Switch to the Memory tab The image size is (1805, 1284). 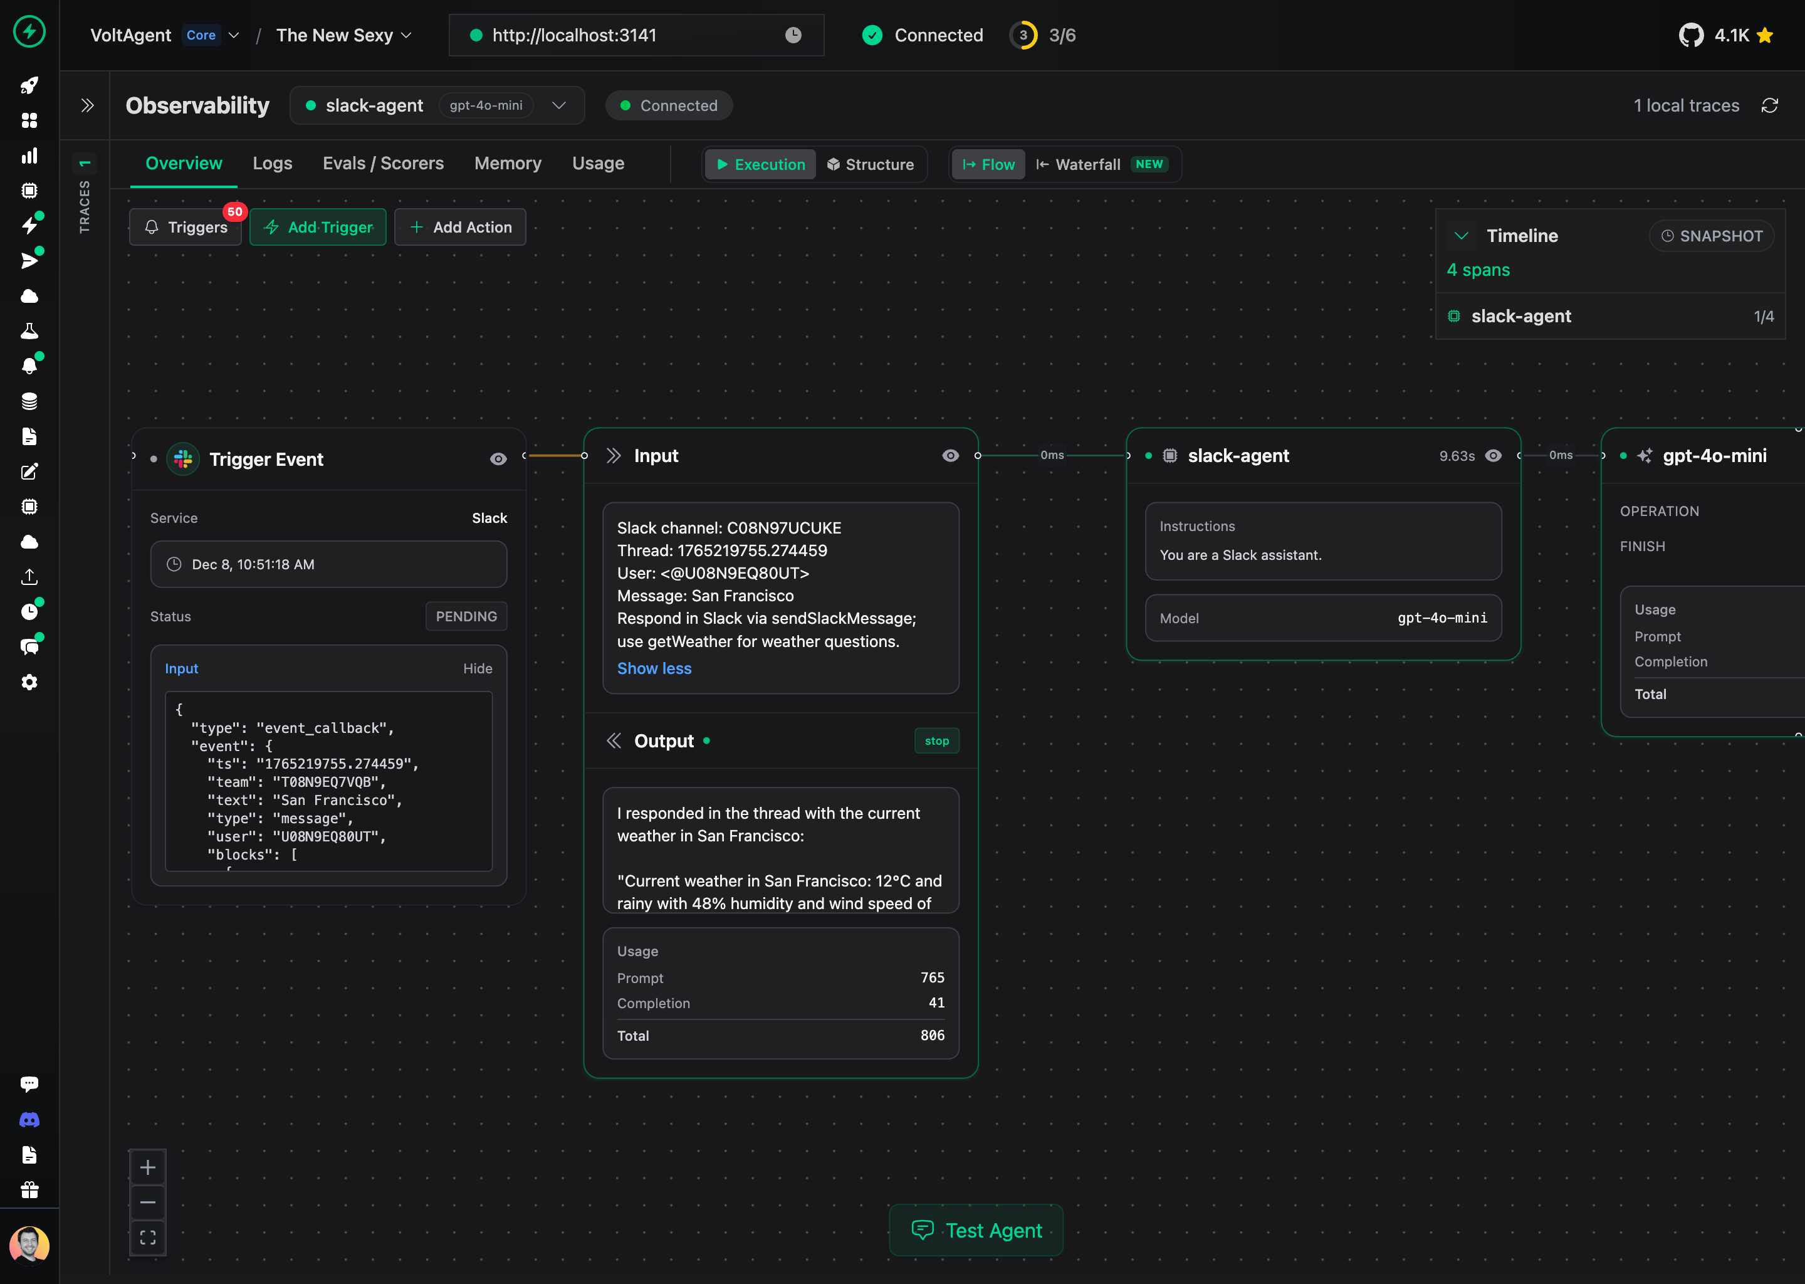pos(508,163)
